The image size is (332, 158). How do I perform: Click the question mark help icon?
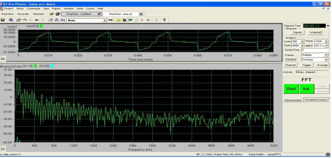tap(164, 20)
